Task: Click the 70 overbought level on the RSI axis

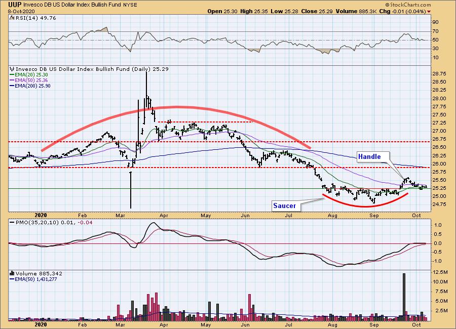Action: pyautogui.click(x=435, y=31)
